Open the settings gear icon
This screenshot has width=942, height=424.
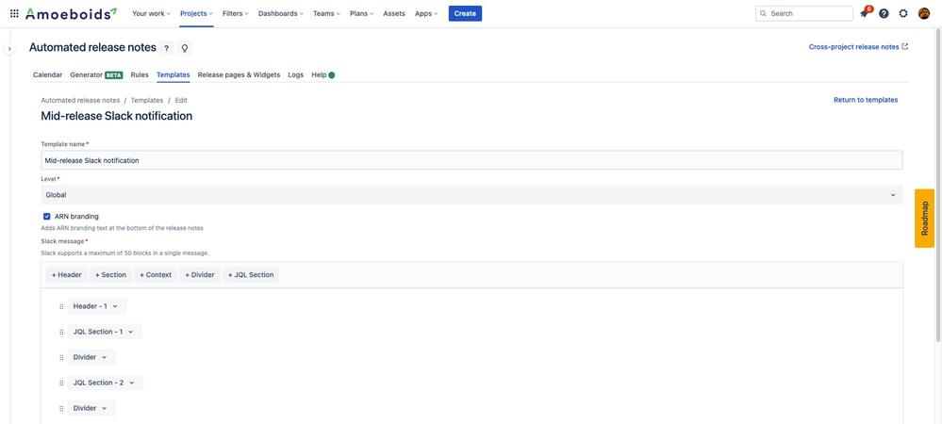click(903, 13)
